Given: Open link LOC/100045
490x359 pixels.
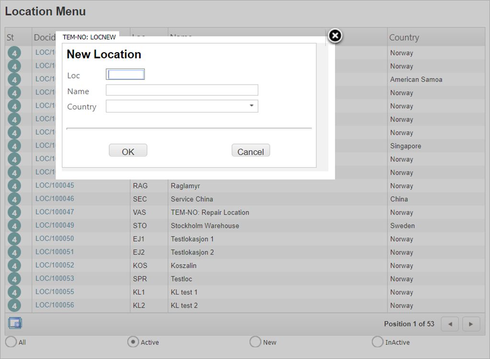Looking at the screenshot, I should point(55,185).
